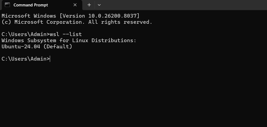Select the Command Prompt tab title
The width and height of the screenshot is (267, 127).
point(31,5)
